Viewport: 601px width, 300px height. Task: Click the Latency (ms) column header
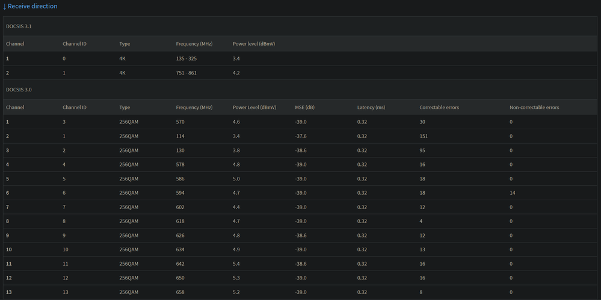pos(371,108)
